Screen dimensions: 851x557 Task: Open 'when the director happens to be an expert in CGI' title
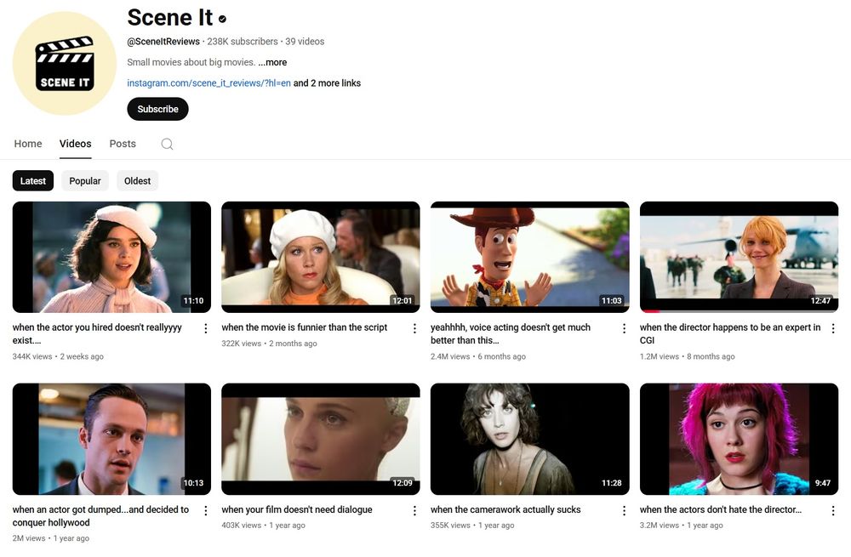[730, 333]
